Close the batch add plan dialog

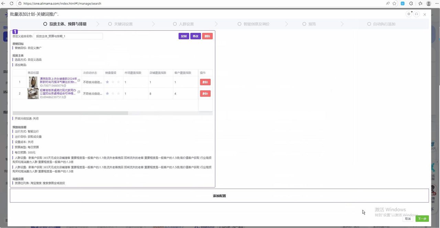(425, 14)
